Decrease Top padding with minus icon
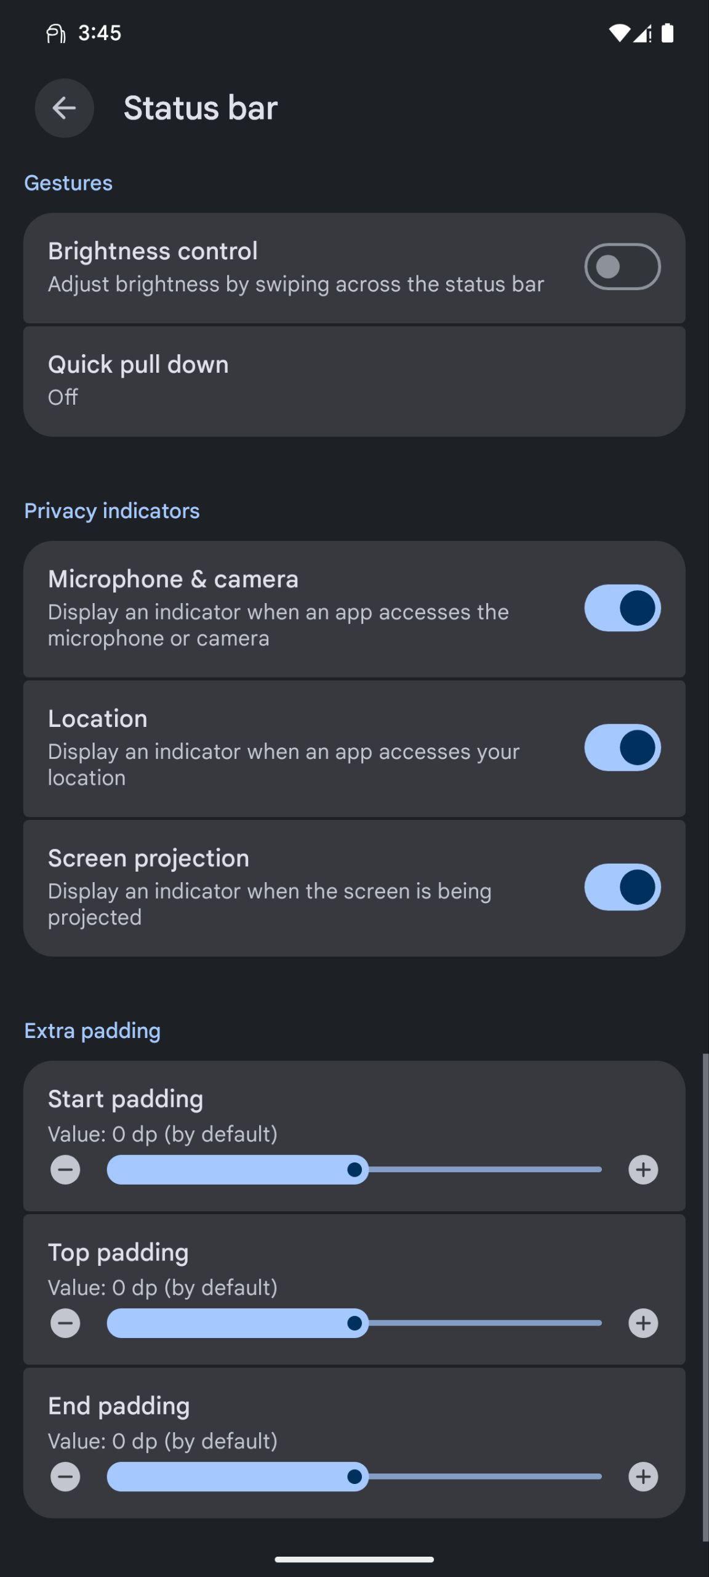Screen dimensions: 709x1577 [x=65, y=1323]
